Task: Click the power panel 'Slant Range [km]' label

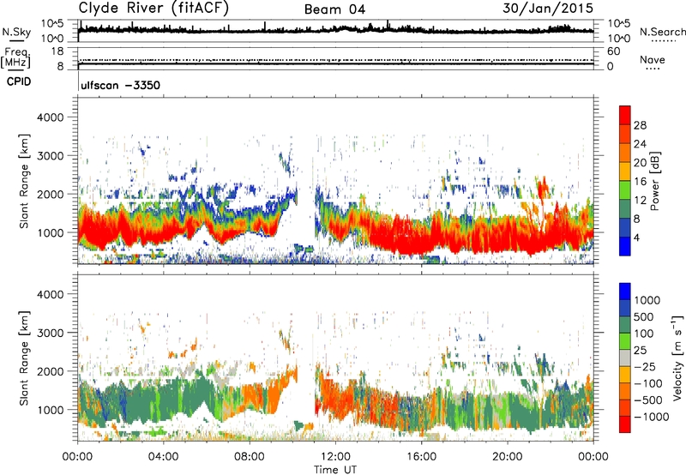Action: 24,181
